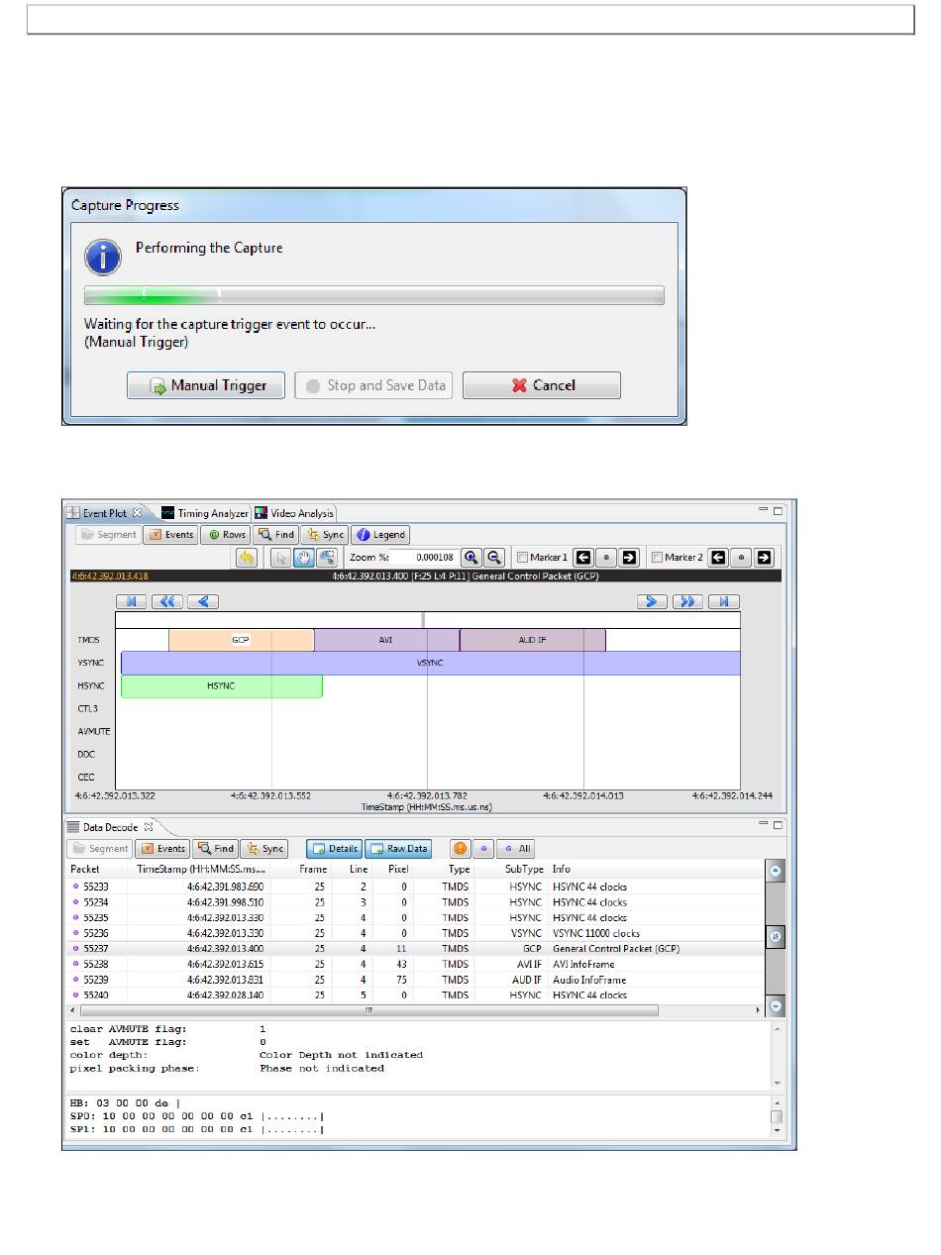Jump to end of Event Plot timeline
This screenshot has height=1255, width=941.
[x=726, y=601]
